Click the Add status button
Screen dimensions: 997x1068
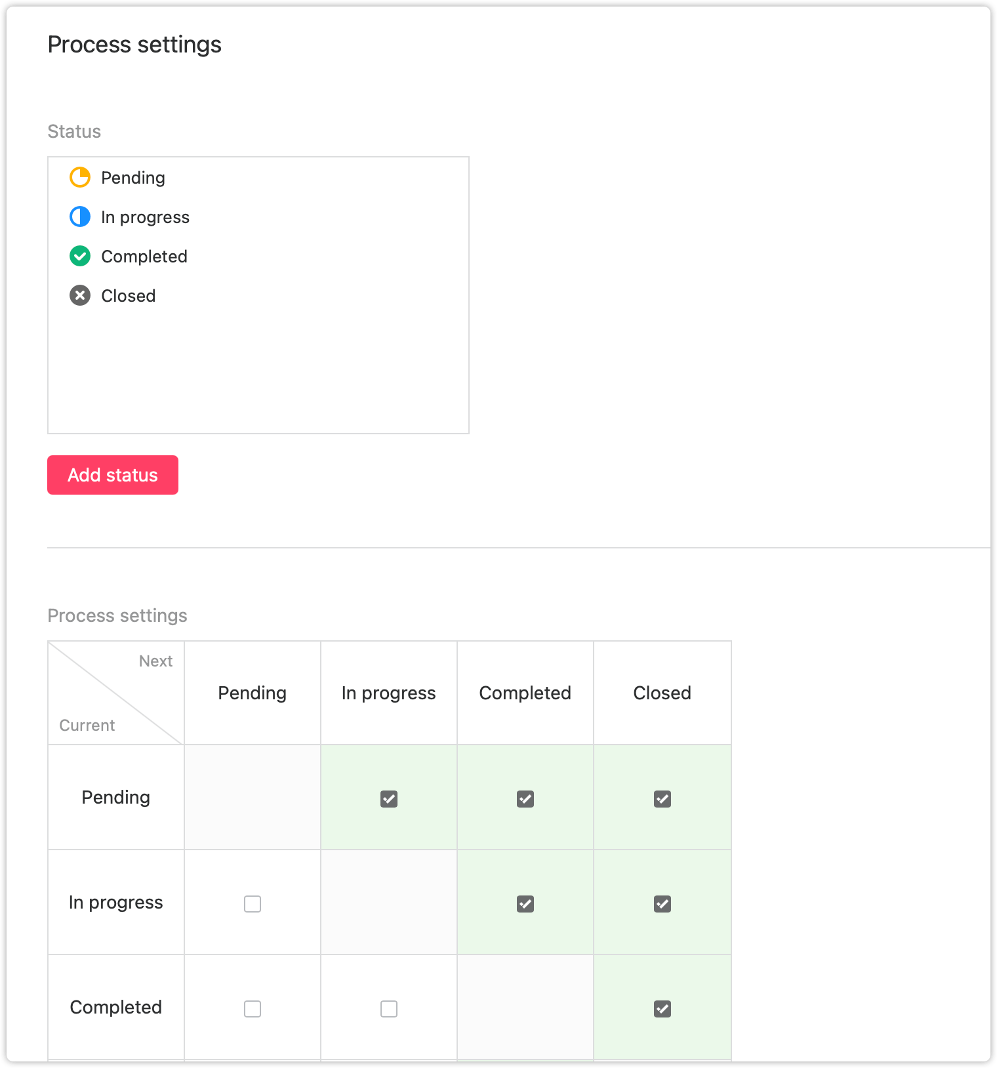(x=113, y=475)
